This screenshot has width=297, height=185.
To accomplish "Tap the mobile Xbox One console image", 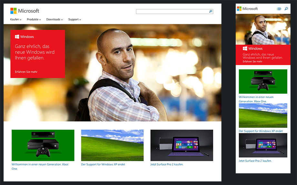I will [x=263, y=81].
